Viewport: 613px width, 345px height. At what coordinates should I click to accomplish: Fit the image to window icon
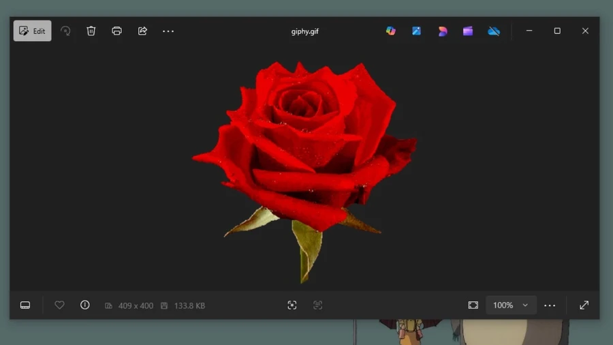pyautogui.click(x=473, y=305)
